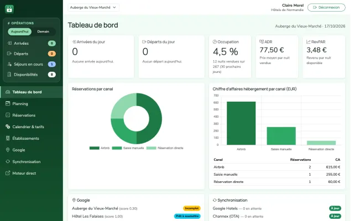Screen dimensions: 354x221
Task: Open Arrivées in the Opérations panel
Action: tap(32, 43)
